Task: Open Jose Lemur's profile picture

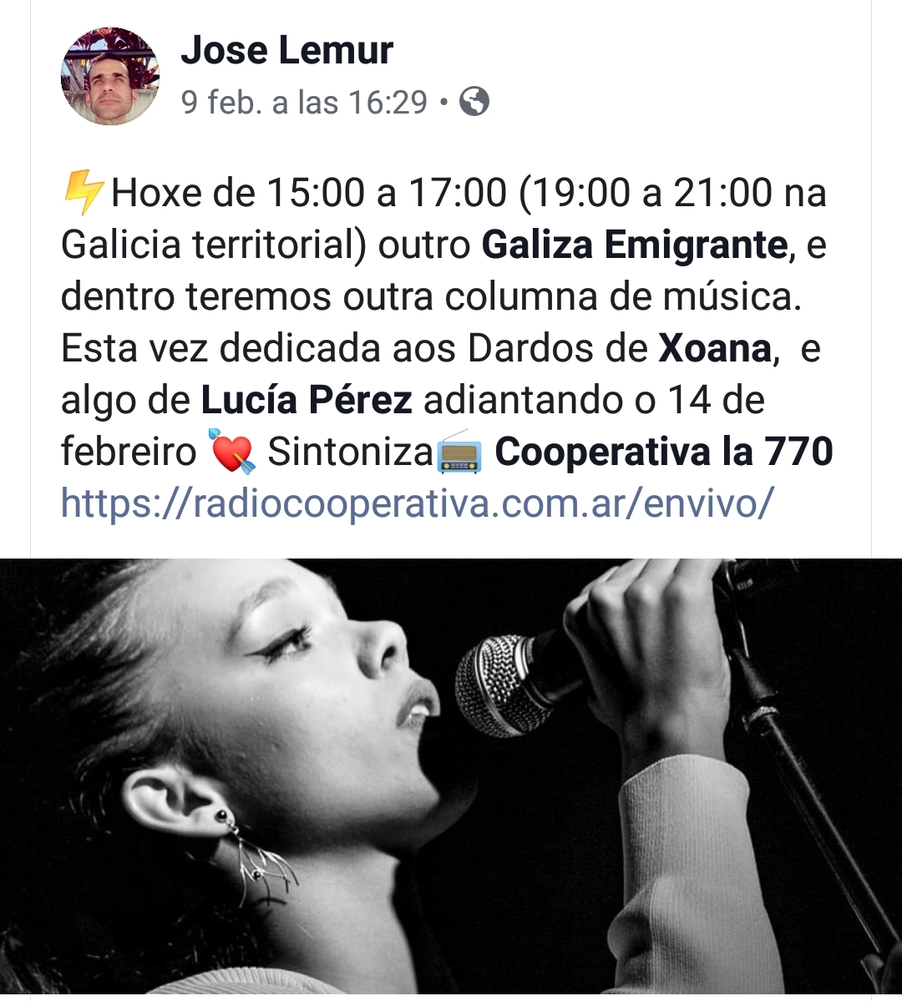Action: tap(110, 76)
